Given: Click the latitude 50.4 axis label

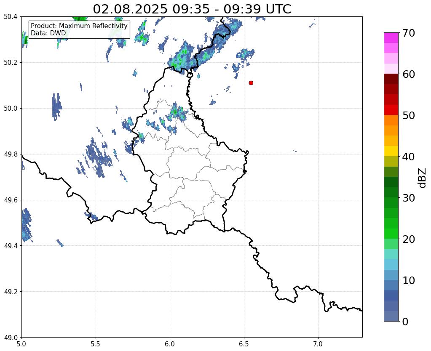Looking at the screenshot, I should point(11,17).
